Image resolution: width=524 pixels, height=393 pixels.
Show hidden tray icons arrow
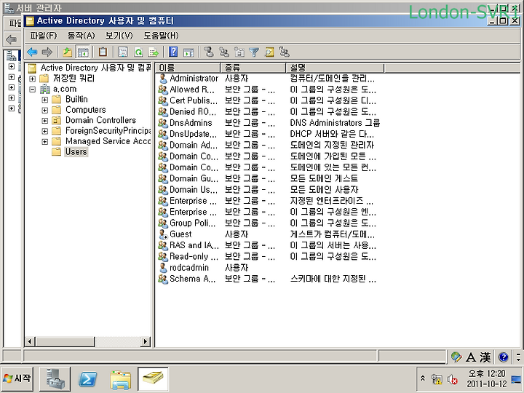tap(422, 378)
